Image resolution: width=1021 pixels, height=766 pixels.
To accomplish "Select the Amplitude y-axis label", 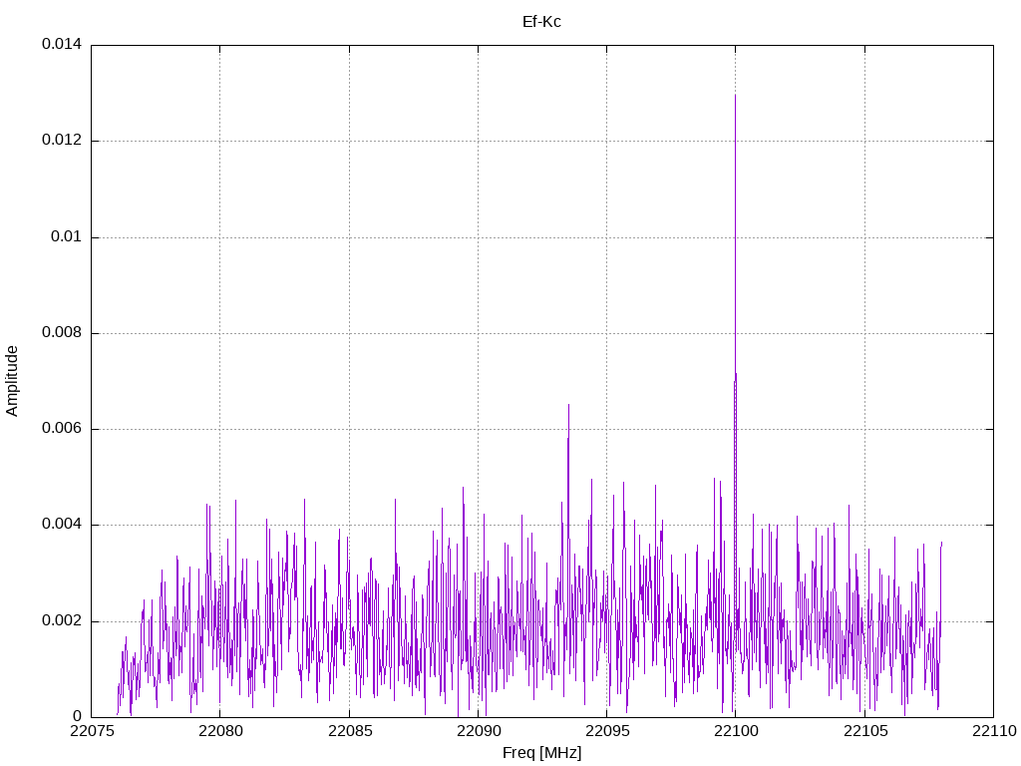I will click(12, 381).
